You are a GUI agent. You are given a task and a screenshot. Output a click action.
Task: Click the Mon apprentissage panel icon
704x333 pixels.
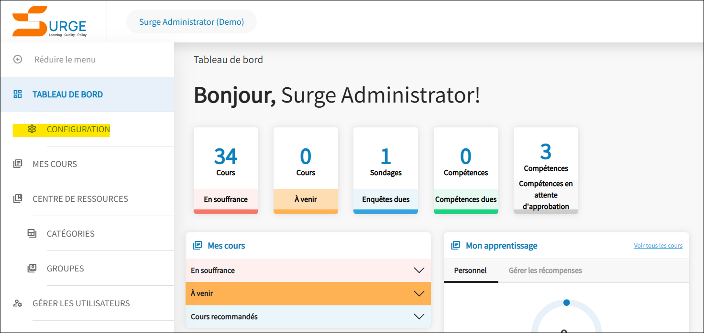tap(456, 245)
